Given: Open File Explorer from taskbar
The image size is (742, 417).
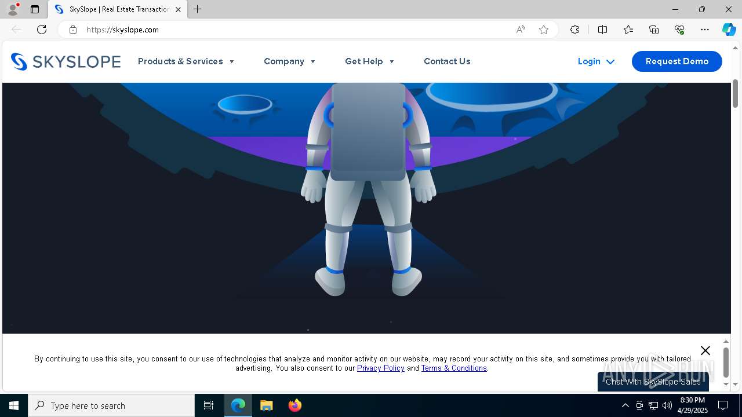Looking at the screenshot, I should click(x=266, y=405).
